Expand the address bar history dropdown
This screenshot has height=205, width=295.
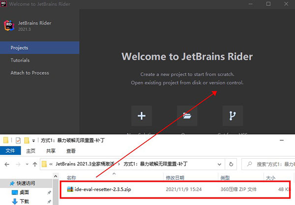[x=219, y=164]
